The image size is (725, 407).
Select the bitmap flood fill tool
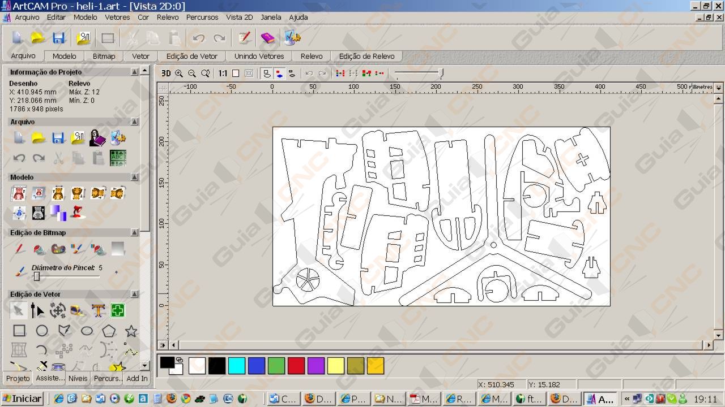point(39,249)
